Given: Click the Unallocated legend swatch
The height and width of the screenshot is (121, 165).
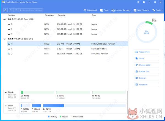Looking at the screenshot, I should (71, 117).
